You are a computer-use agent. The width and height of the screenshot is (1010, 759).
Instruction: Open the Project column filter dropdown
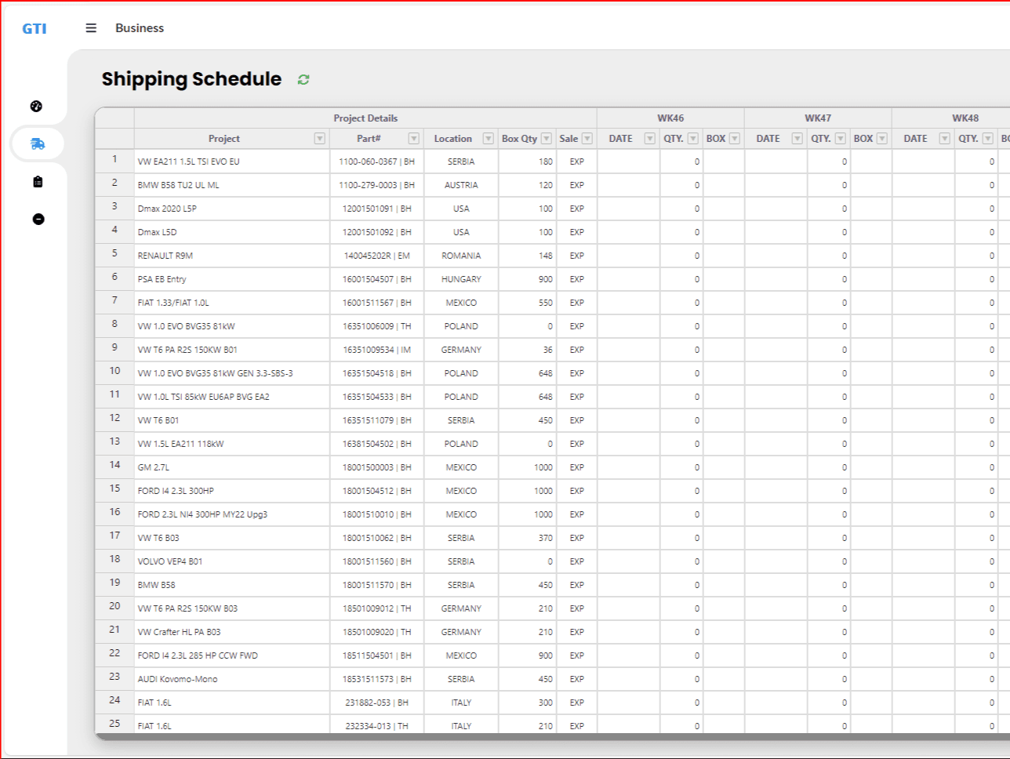(320, 139)
